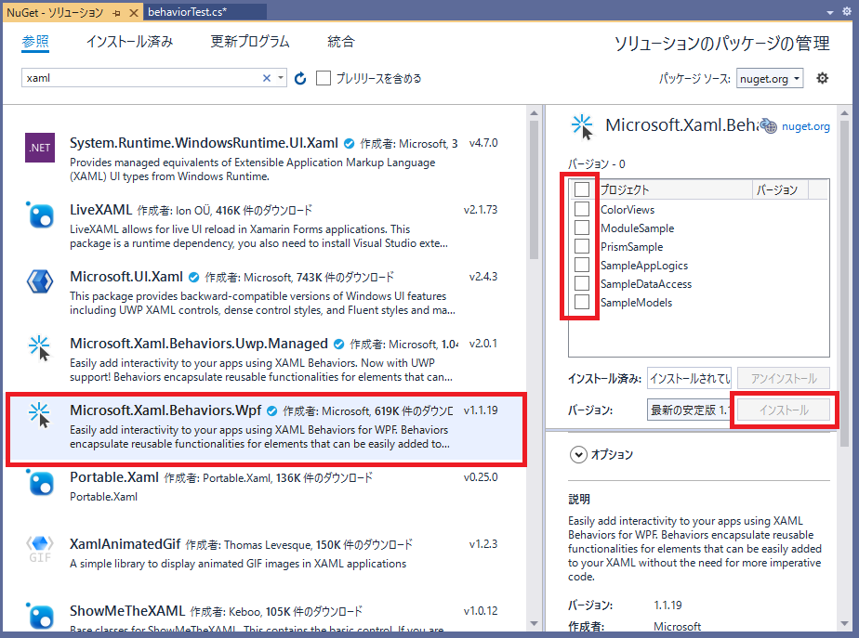Click the verified badge beside Microsoft.Xaml.Behaviors.Uwp.Managed
Screen dimensions: 859x638
tap(339, 345)
